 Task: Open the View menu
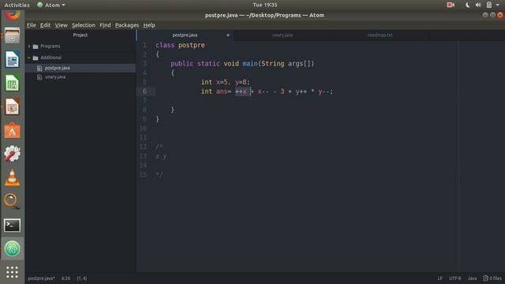[61, 25]
